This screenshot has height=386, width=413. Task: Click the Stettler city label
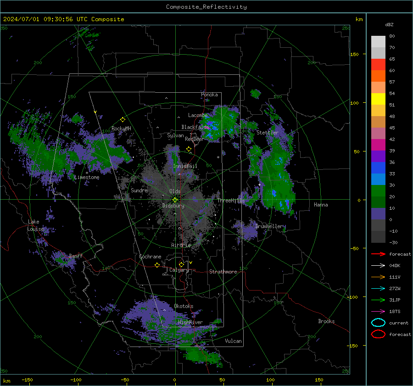coord(268,133)
